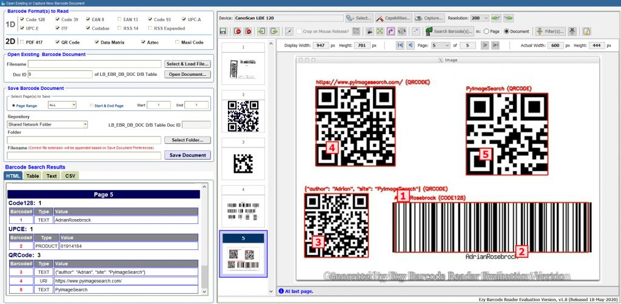Go to the first page
The image size is (621, 304).
[400, 46]
